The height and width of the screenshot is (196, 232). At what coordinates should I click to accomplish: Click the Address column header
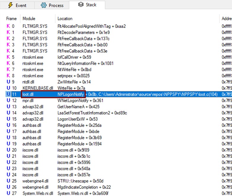click(x=227, y=19)
